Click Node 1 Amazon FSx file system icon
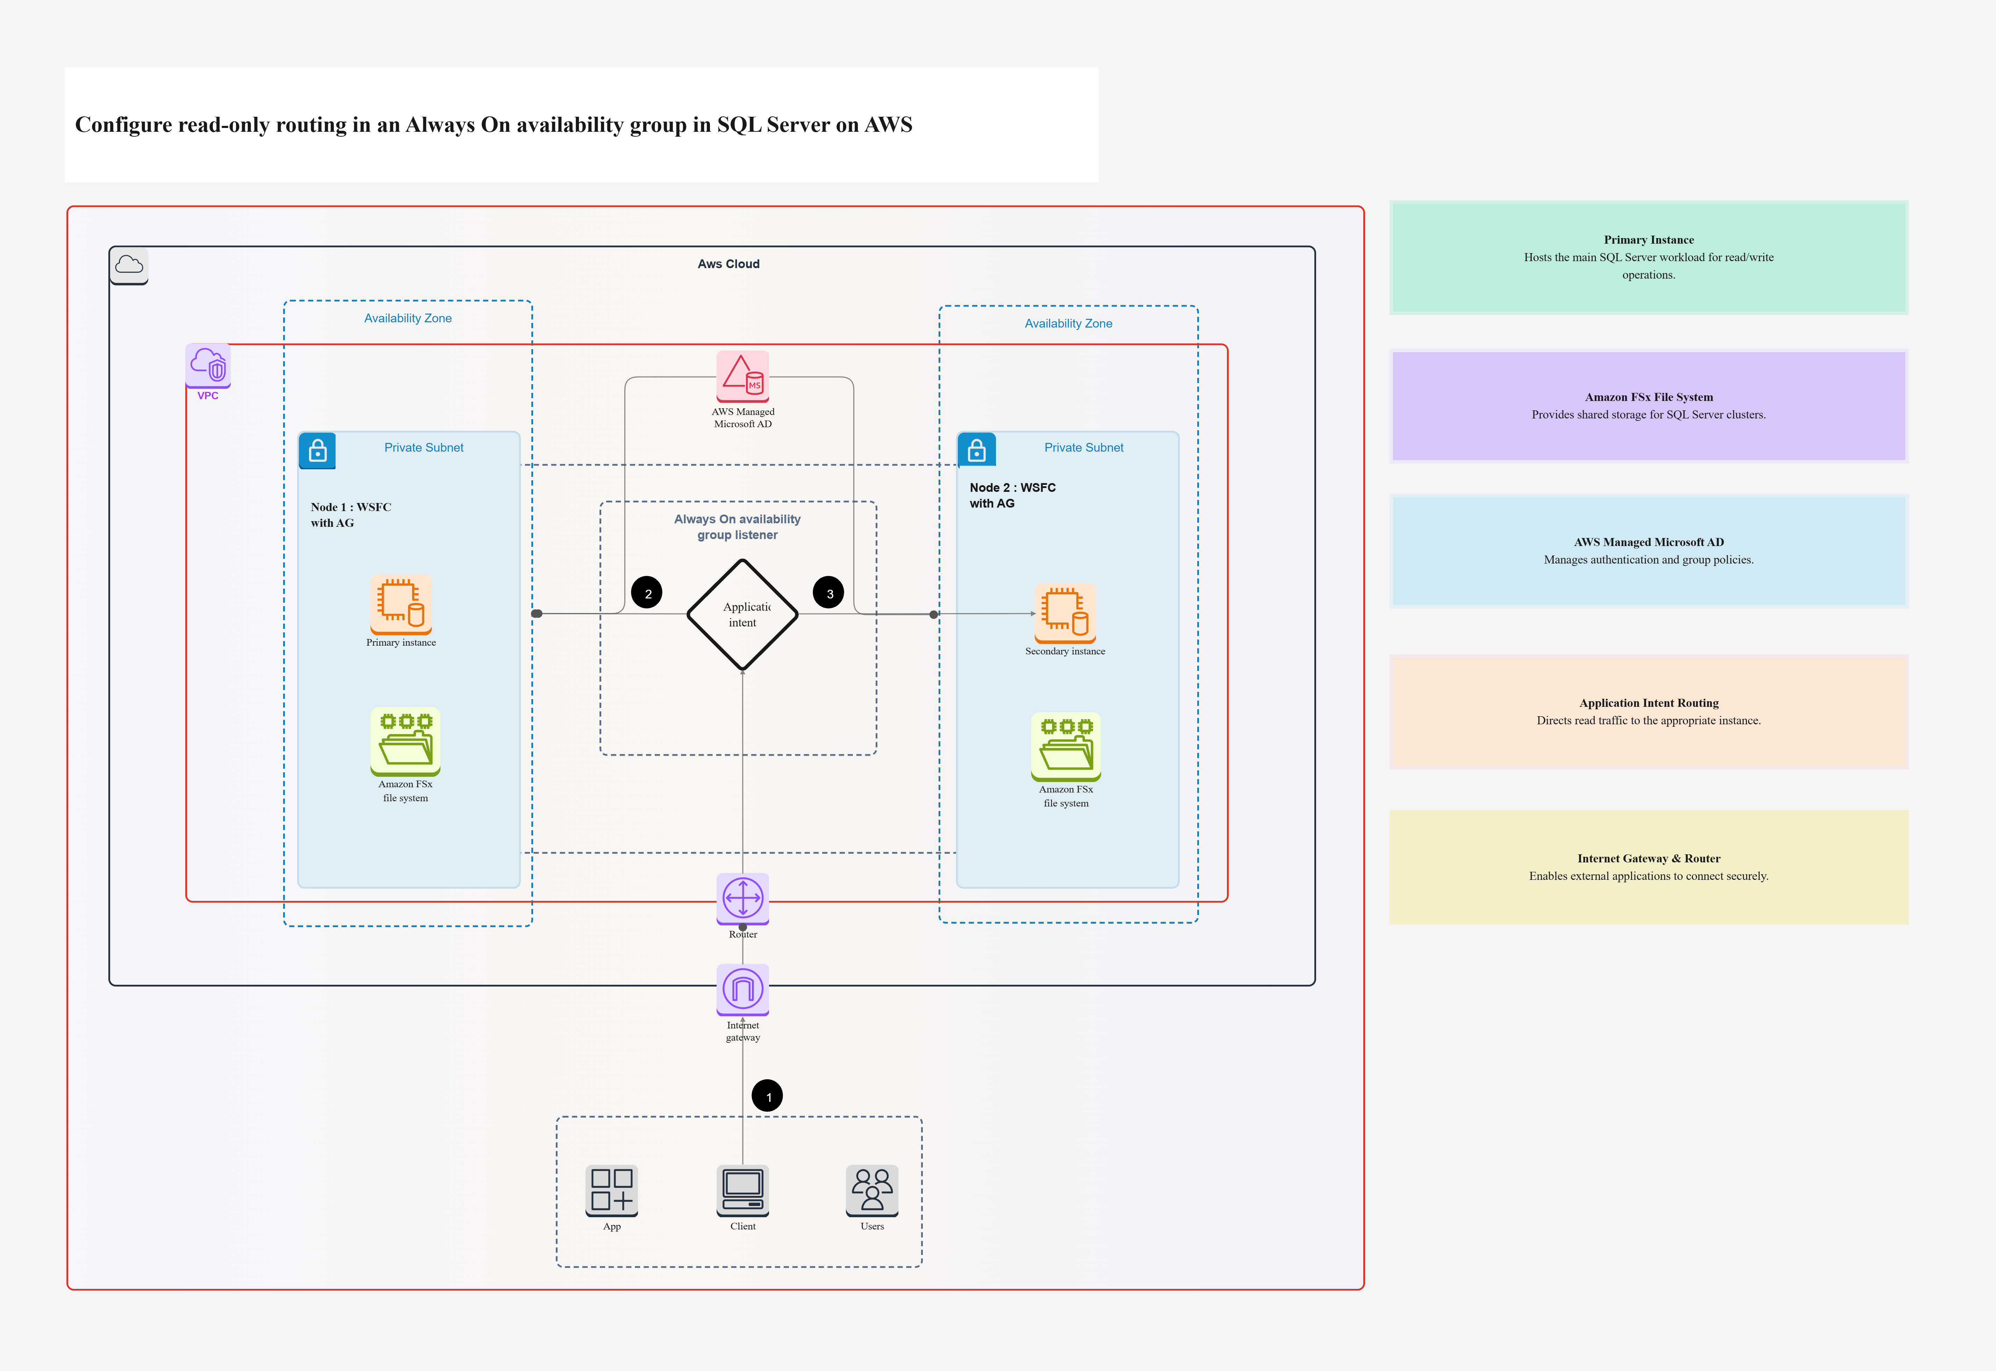 pos(405,741)
